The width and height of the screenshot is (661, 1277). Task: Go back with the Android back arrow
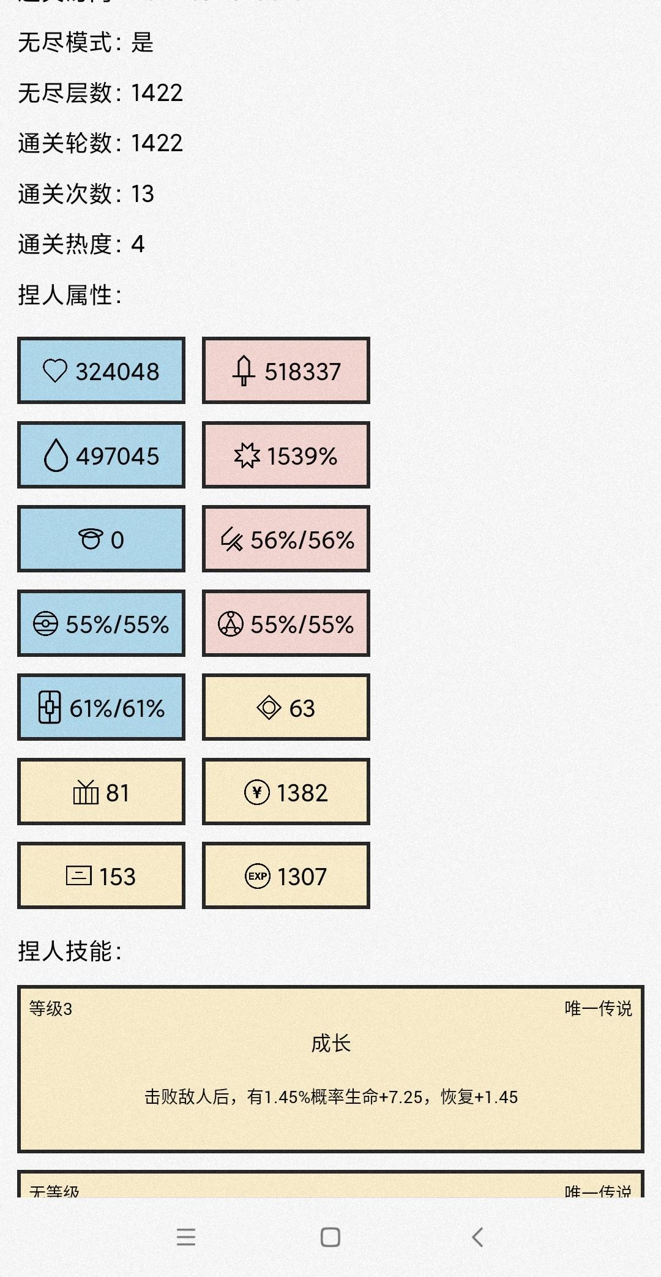click(x=477, y=1237)
